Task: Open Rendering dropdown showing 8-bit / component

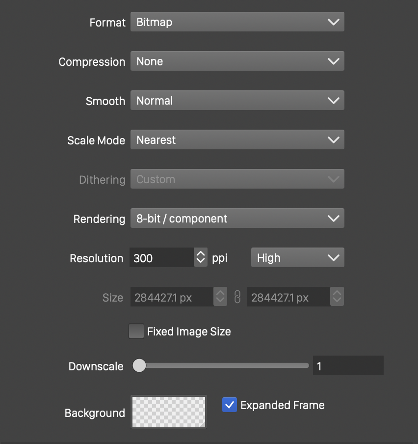Action: click(237, 219)
